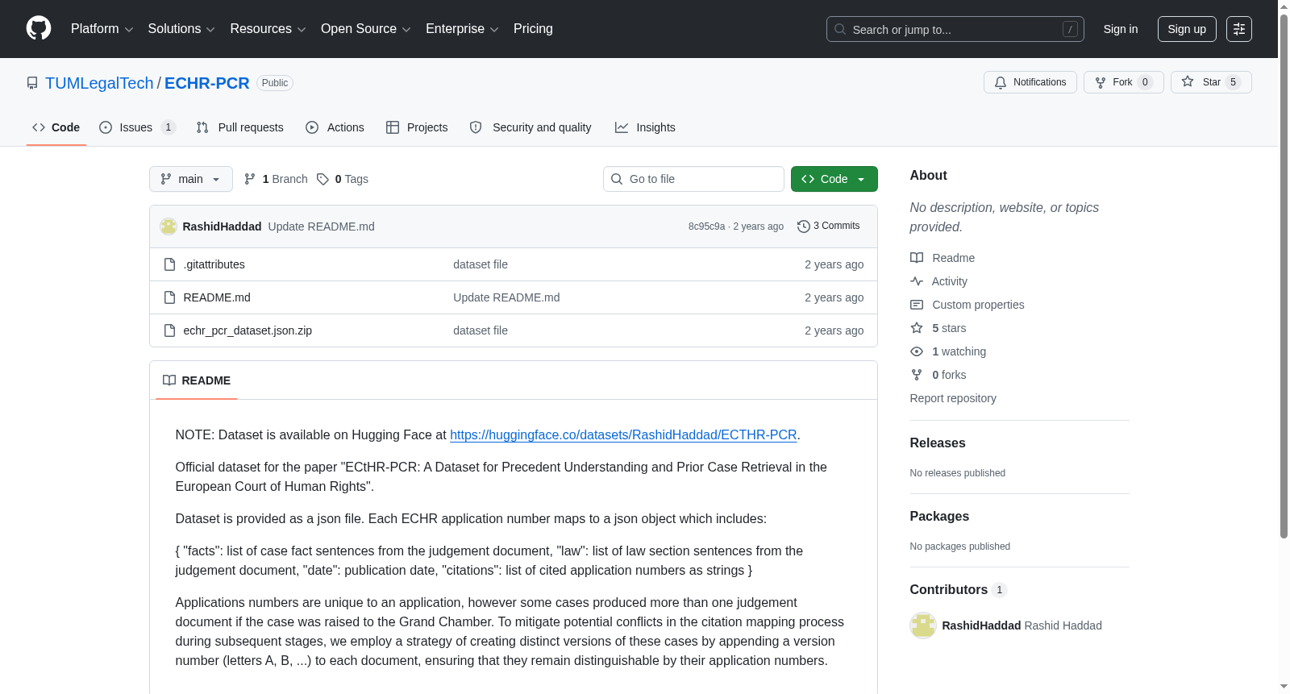Select the Code tab
This screenshot has height=694, width=1290.
[56, 127]
